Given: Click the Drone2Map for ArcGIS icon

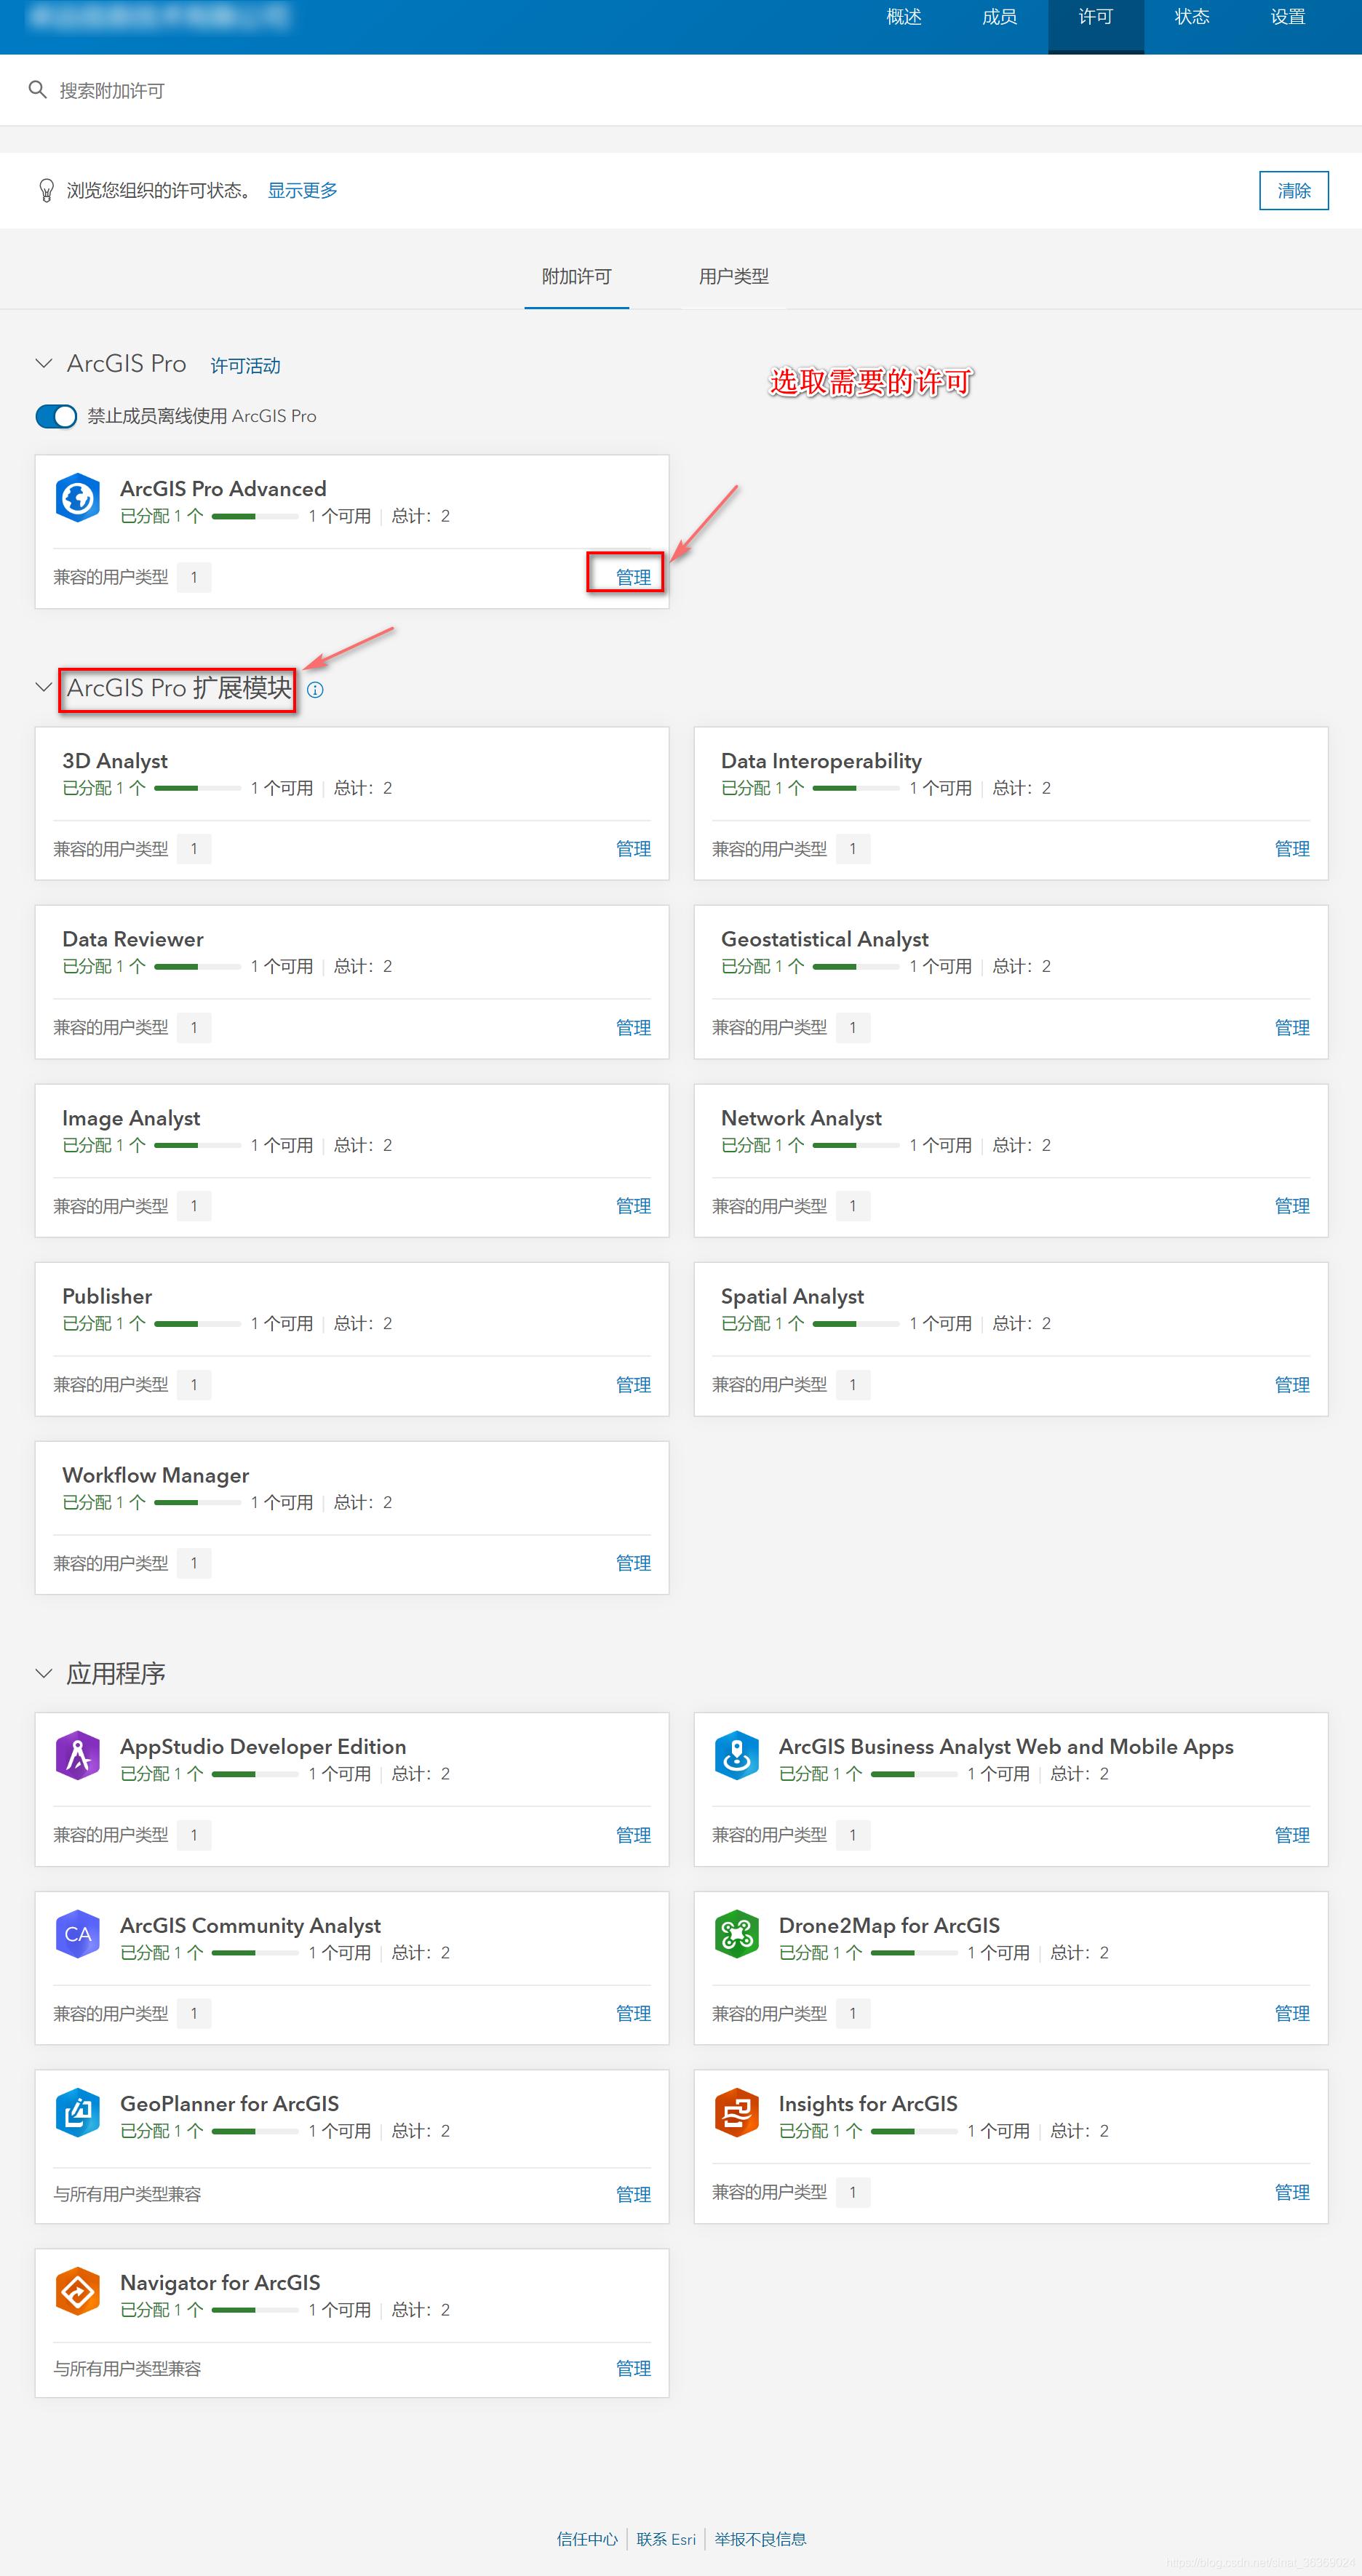Looking at the screenshot, I should tap(737, 1934).
